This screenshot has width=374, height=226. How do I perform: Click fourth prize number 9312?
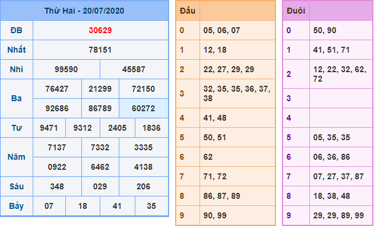pyautogui.click(x=83, y=128)
